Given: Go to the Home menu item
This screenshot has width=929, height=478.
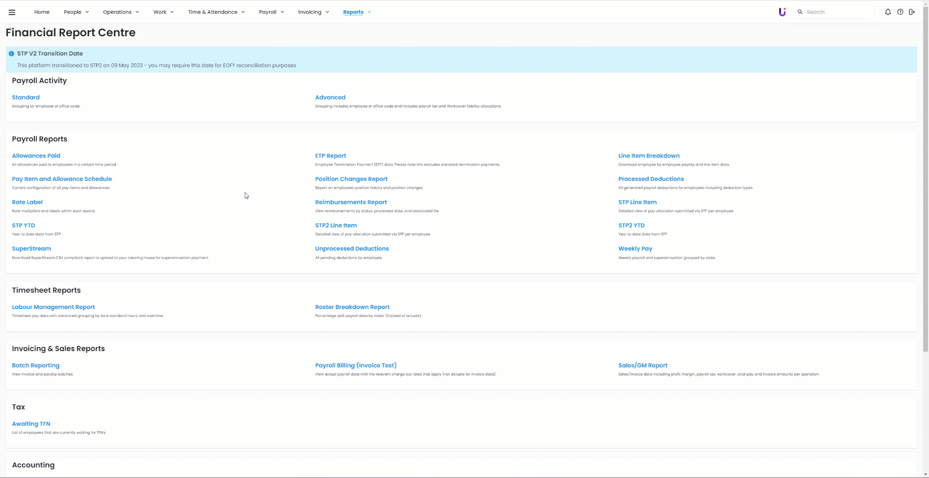Looking at the screenshot, I should point(42,12).
